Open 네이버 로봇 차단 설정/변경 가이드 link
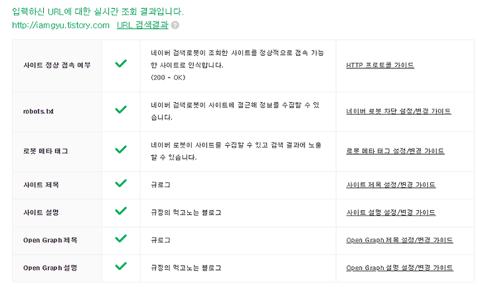 398,111
